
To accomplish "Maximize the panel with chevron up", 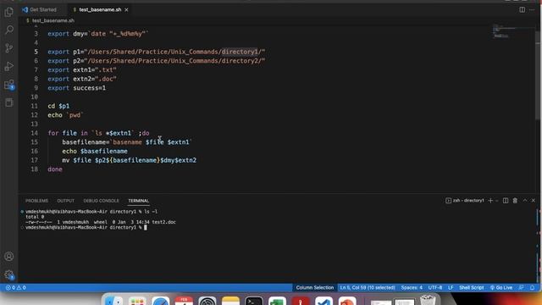I will click(525, 201).
